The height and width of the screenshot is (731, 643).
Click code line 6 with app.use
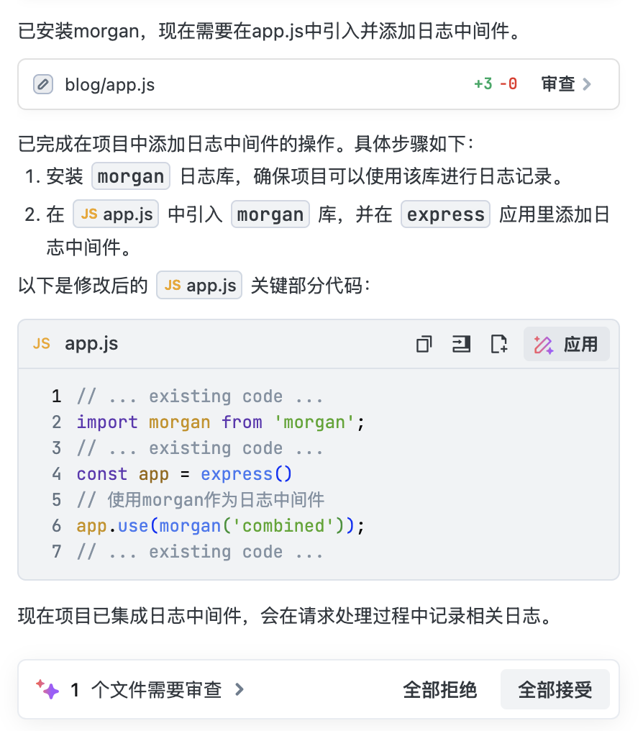[x=221, y=526]
